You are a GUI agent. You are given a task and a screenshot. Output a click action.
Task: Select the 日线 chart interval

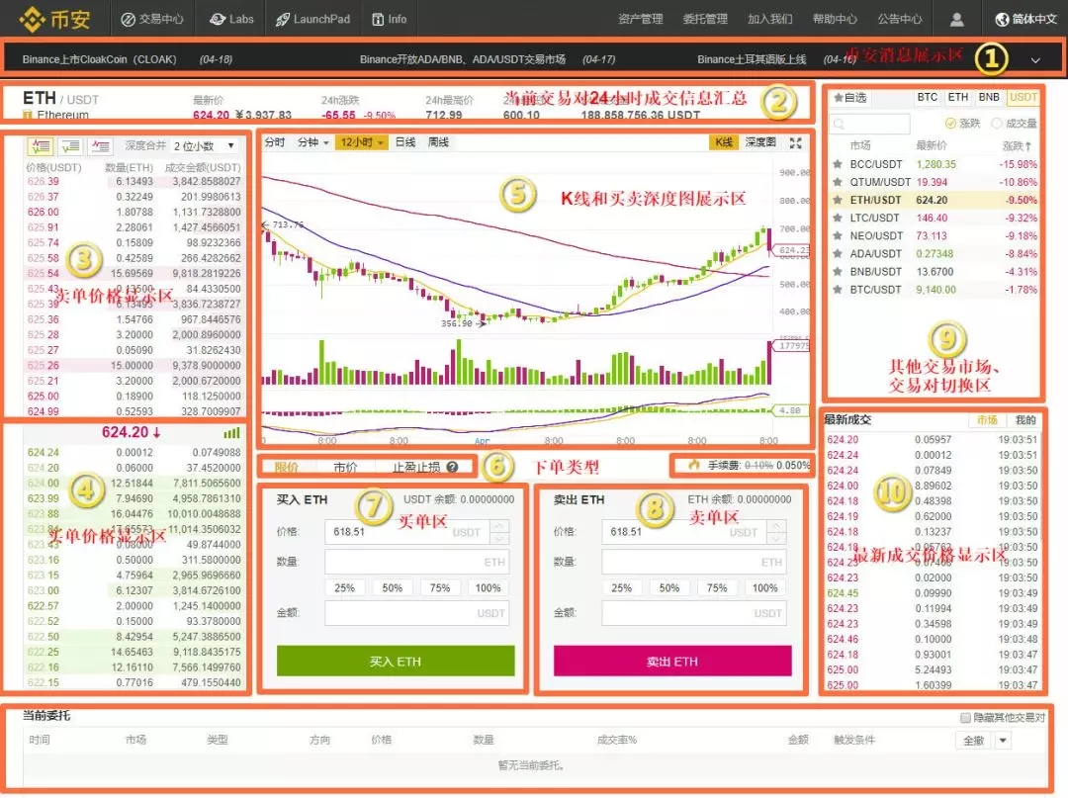click(x=405, y=142)
